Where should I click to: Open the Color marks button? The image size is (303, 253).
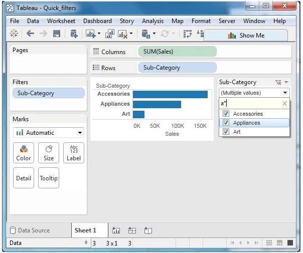24,153
